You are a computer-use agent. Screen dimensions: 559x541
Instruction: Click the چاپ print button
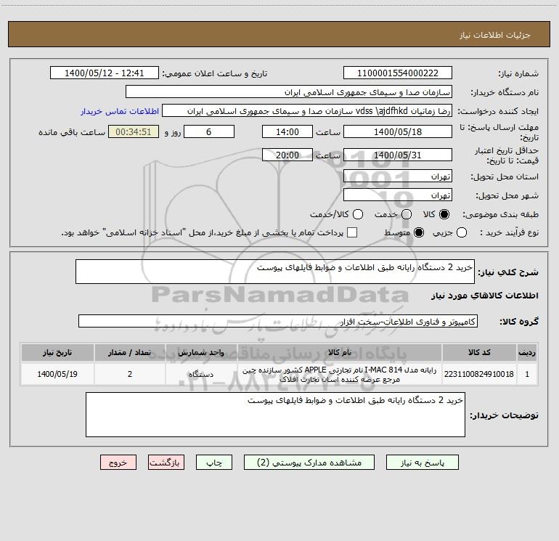[214, 462]
